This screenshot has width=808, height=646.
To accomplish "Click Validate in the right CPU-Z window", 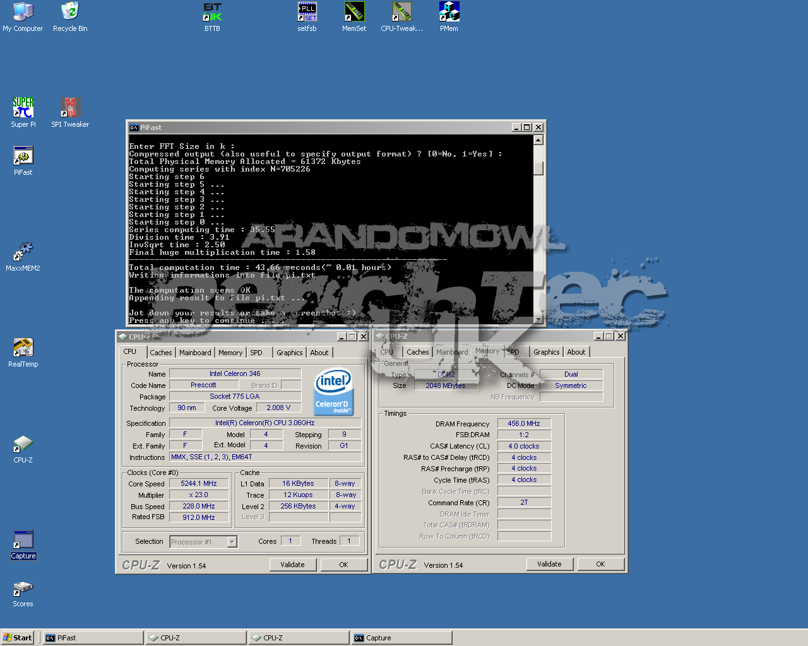I will tap(549, 564).
